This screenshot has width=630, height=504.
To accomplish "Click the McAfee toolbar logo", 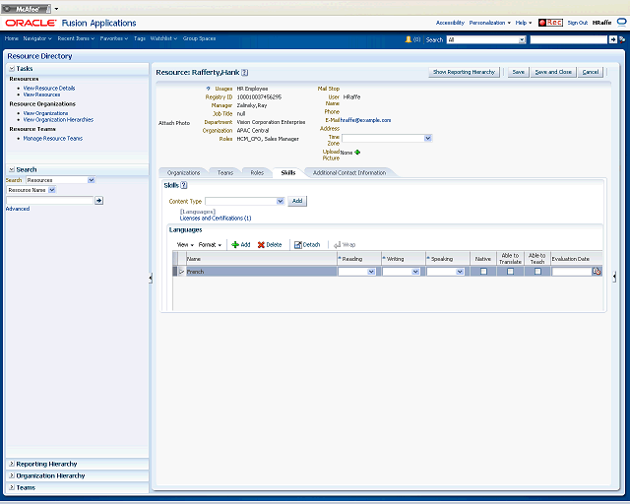I will pyautogui.click(x=27, y=9).
